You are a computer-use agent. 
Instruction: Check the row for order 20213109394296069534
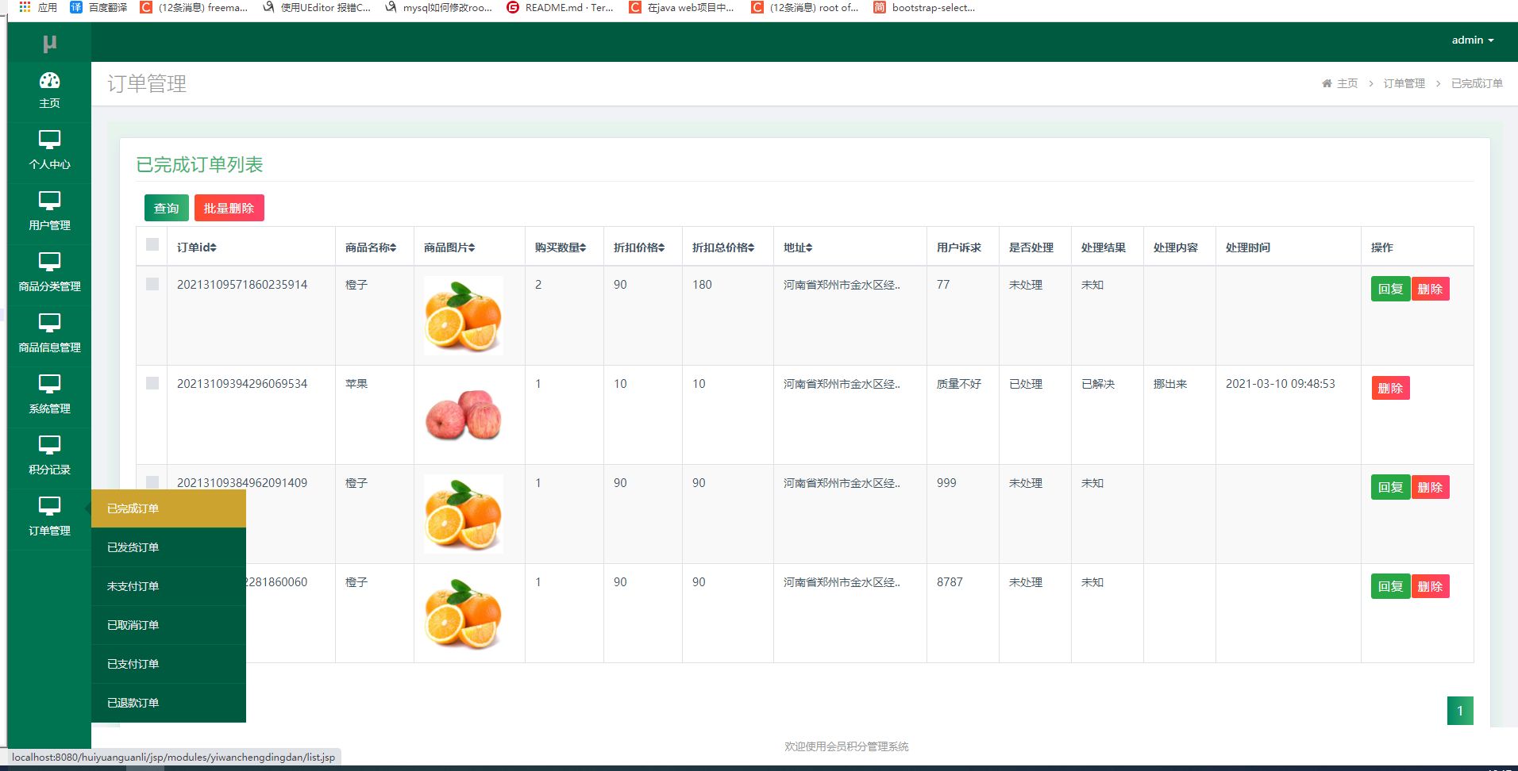coord(152,383)
